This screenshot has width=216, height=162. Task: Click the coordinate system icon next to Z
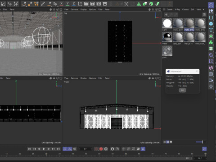[80, 4]
